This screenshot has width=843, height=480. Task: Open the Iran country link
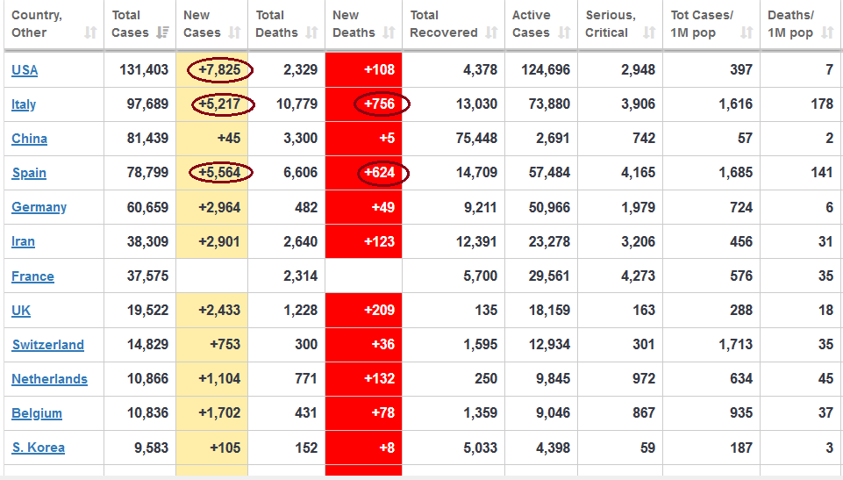[23, 242]
